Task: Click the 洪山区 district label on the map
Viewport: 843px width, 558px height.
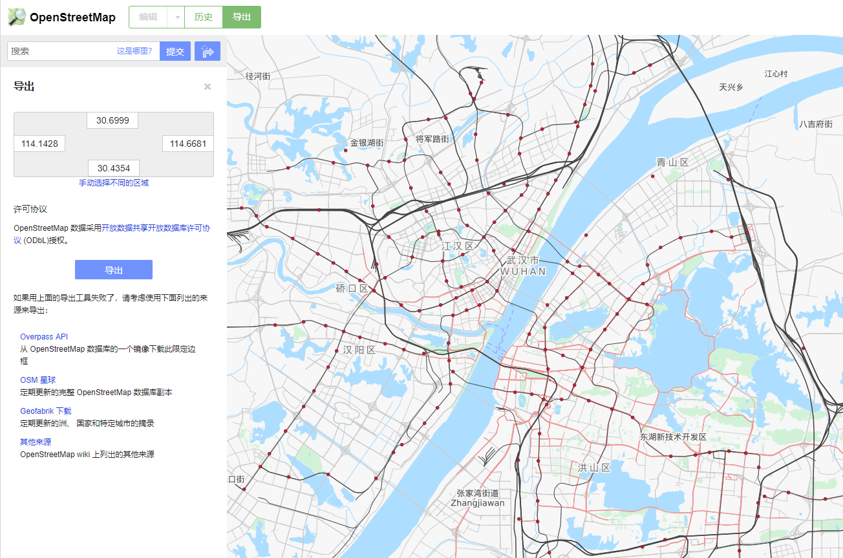Action: pos(594,467)
